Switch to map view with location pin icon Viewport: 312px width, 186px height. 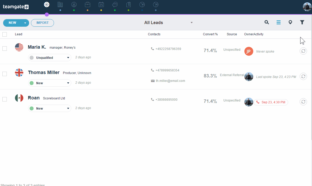pyautogui.click(x=290, y=22)
